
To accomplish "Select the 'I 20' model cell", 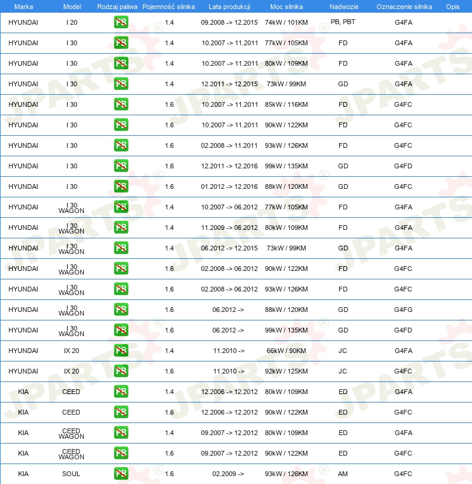I will [72, 22].
